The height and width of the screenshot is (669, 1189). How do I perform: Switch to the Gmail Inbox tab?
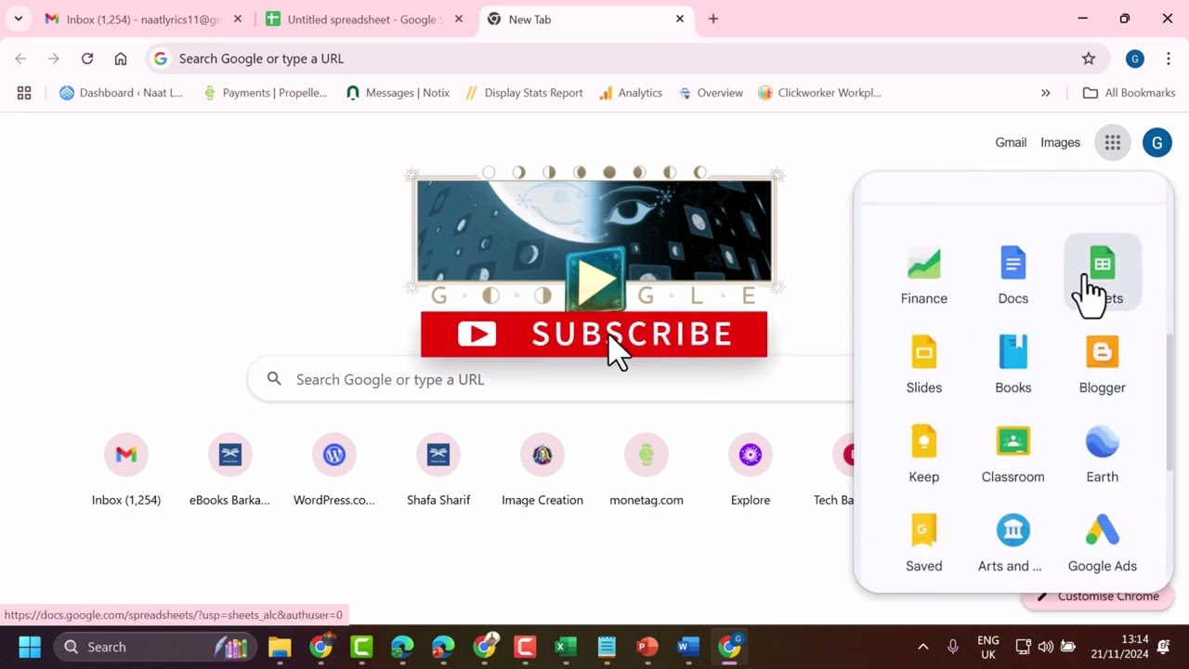click(x=143, y=20)
